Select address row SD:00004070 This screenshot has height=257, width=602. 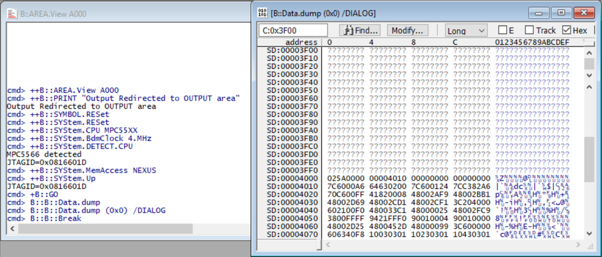(292, 234)
